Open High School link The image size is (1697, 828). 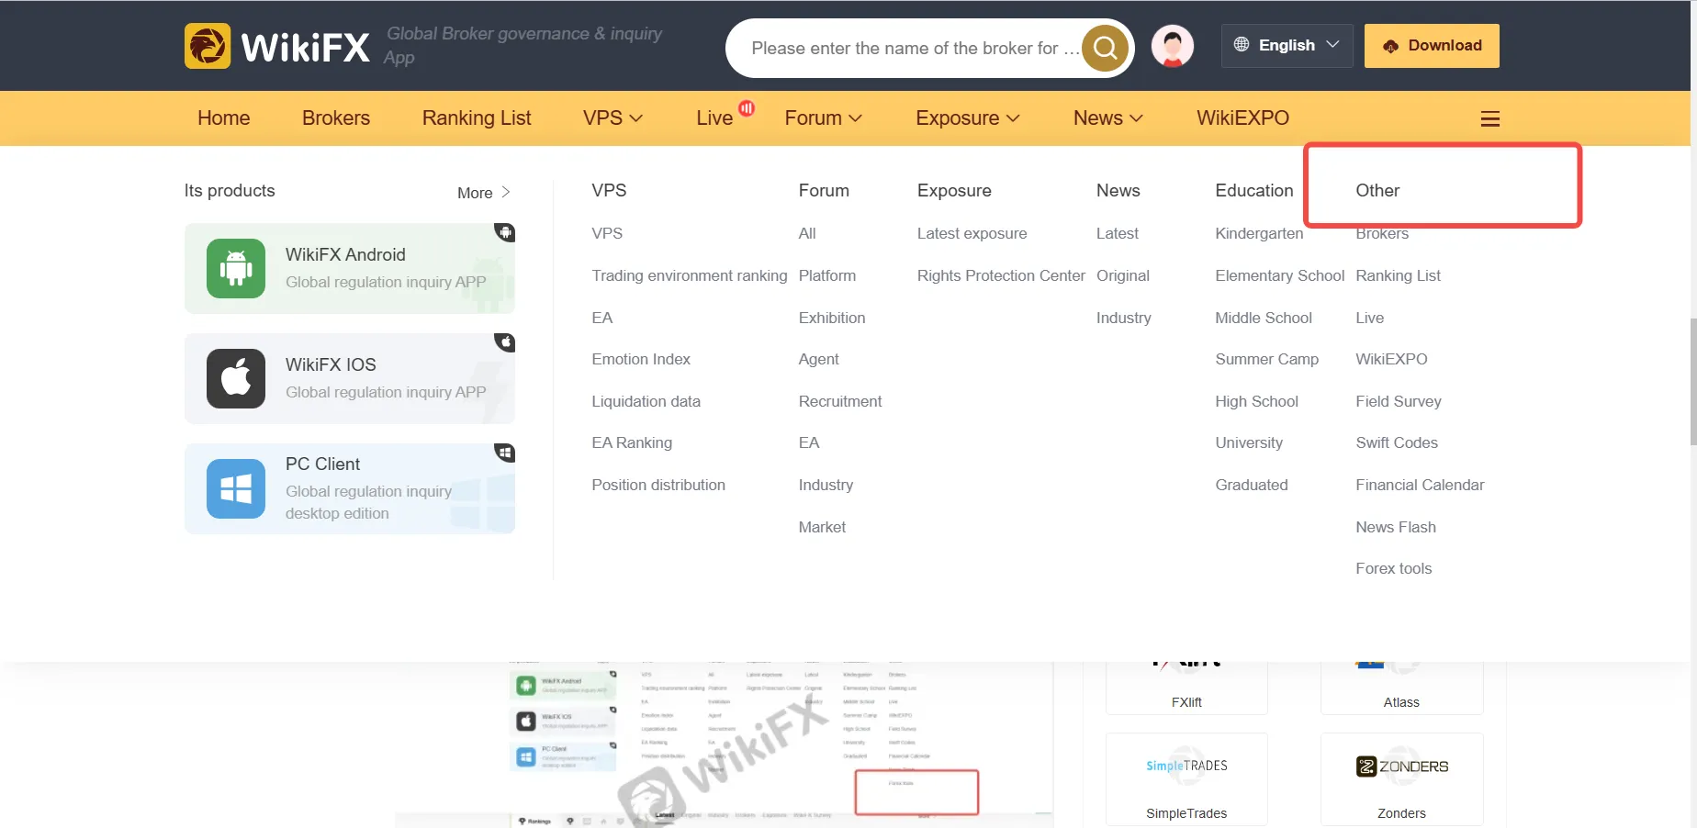click(x=1256, y=401)
